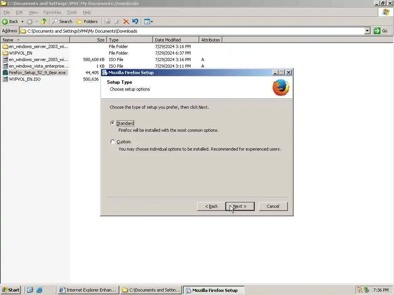Click Next in Firefox Setup
This screenshot has height=295, width=394.
240,206
